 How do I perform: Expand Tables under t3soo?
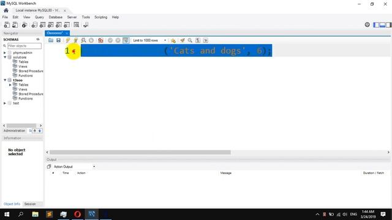10,85
